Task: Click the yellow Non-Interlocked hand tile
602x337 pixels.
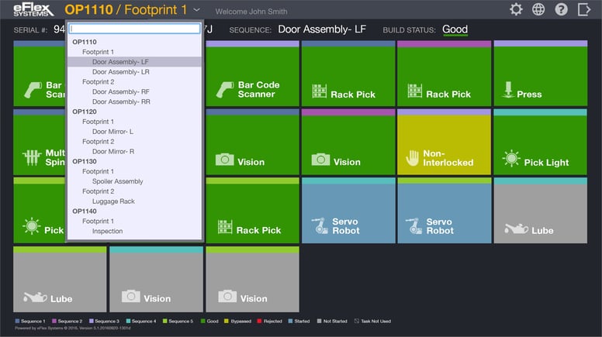Action: [x=445, y=142]
